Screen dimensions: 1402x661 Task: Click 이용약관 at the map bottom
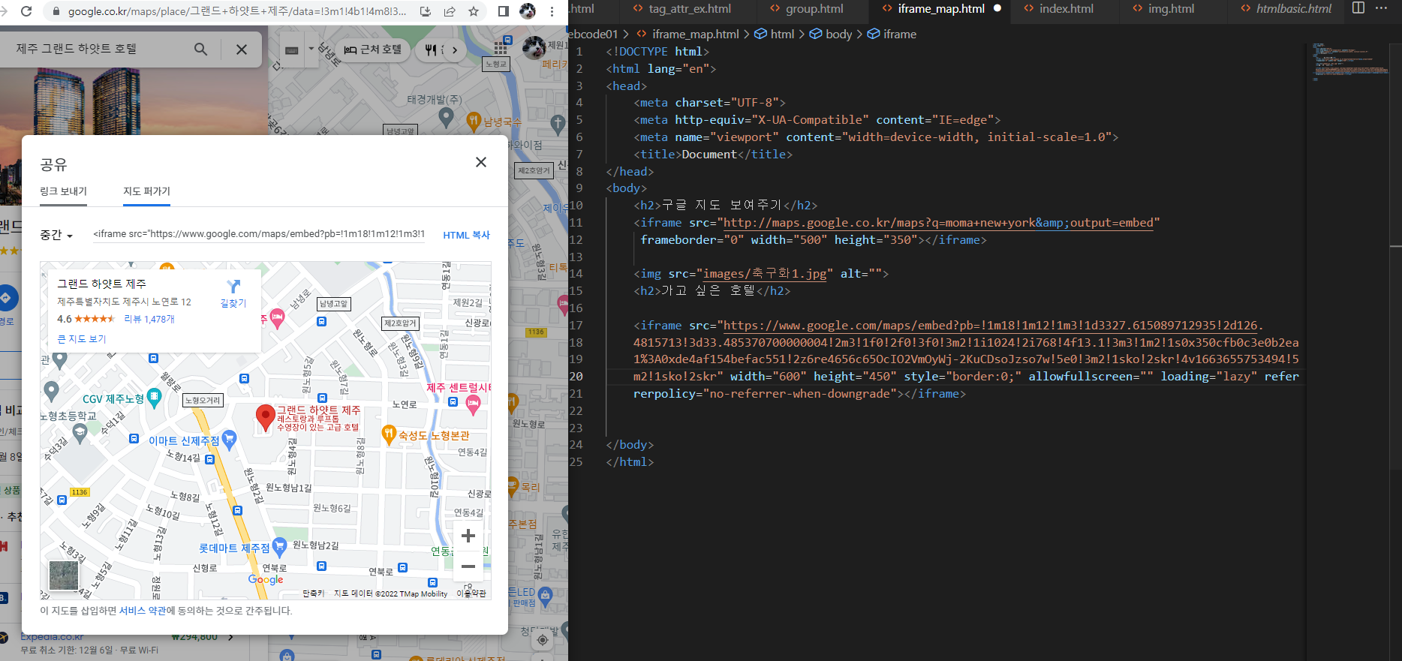pos(471,593)
